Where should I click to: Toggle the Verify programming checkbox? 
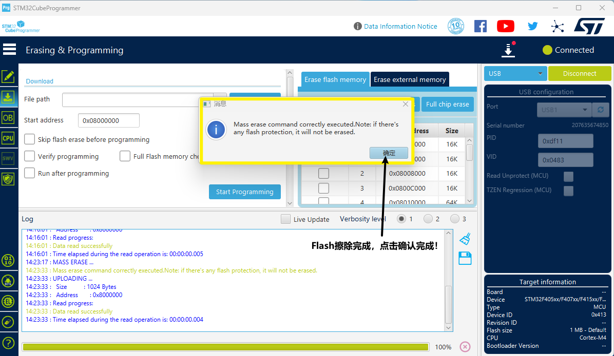(x=30, y=156)
